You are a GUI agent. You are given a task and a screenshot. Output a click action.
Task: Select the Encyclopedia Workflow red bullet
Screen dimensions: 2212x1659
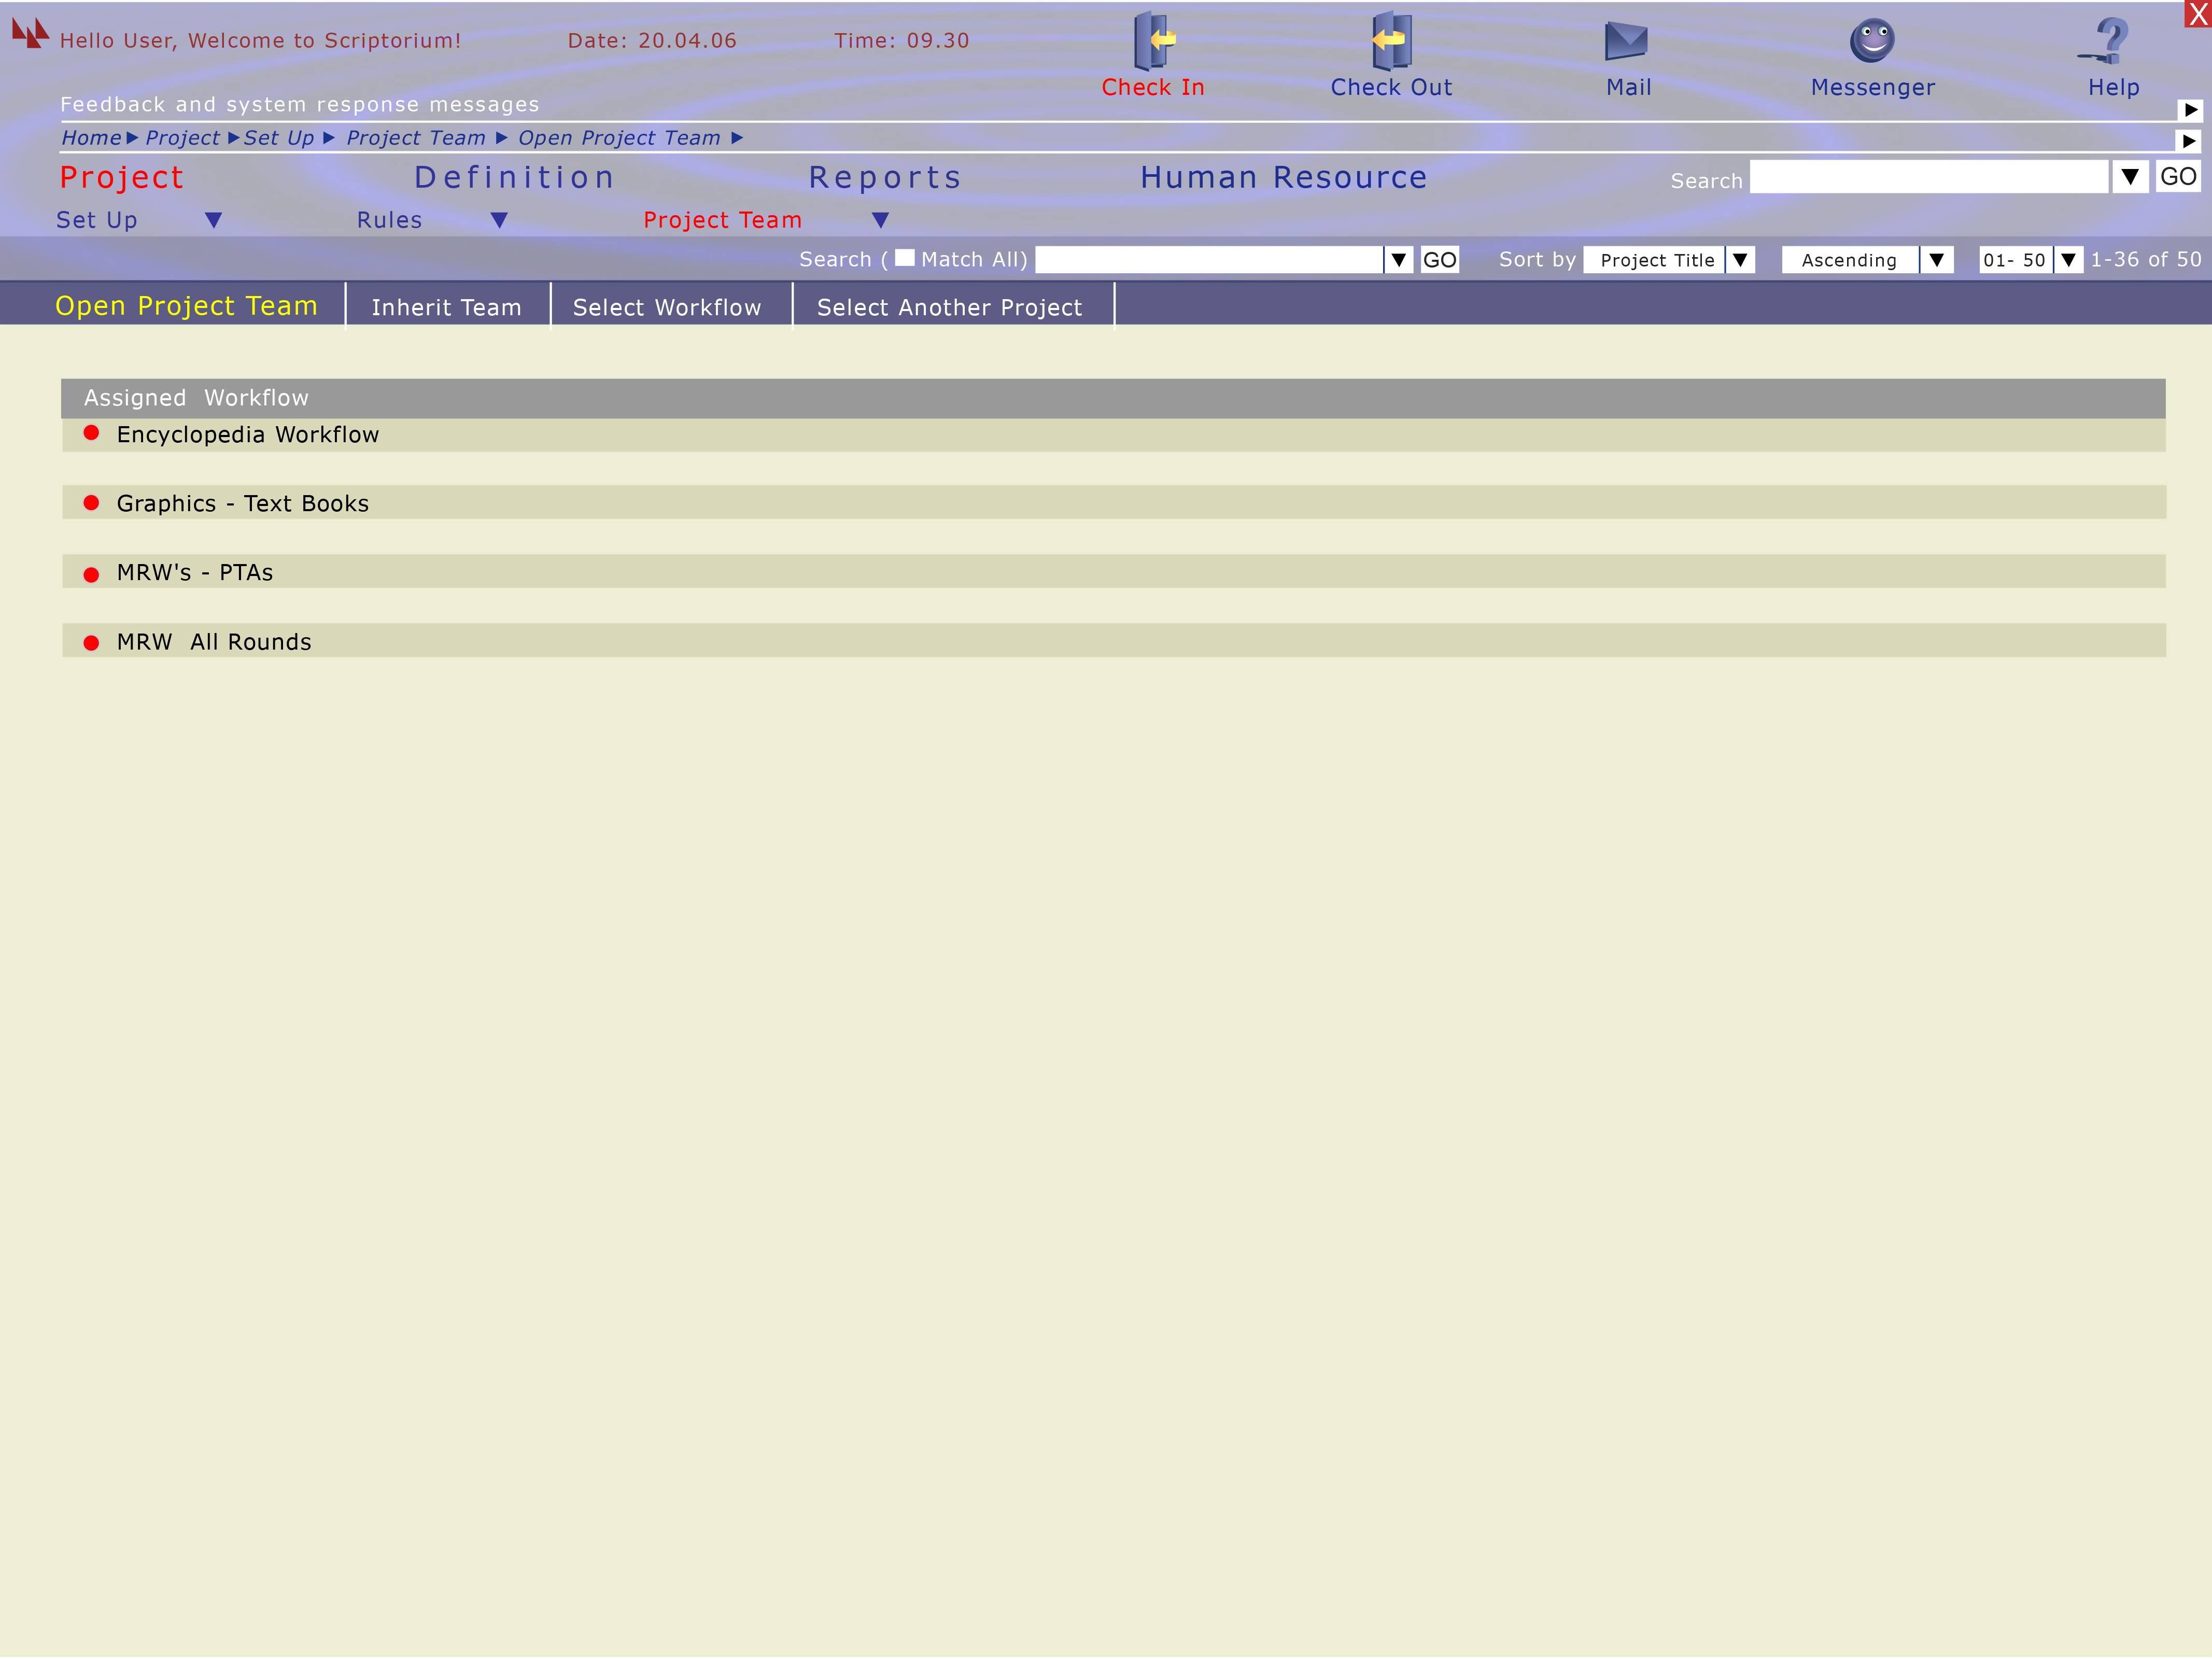pyautogui.click(x=91, y=433)
